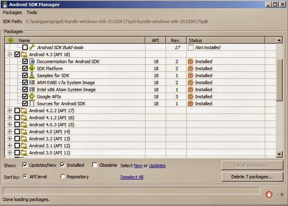
Task: Click the flask icon for Samples for SDK
Action: tap(32, 76)
